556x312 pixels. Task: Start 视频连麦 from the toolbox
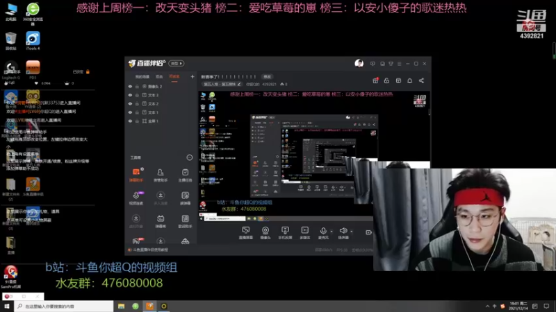click(136, 198)
